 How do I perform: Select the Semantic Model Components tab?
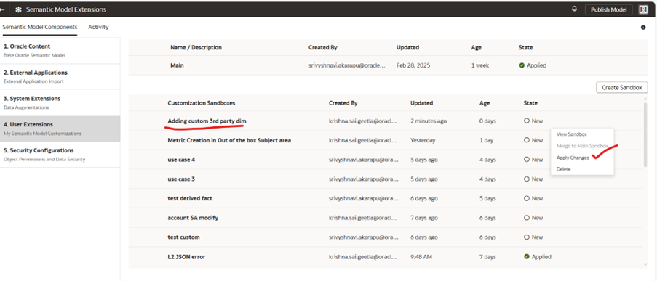click(x=40, y=27)
